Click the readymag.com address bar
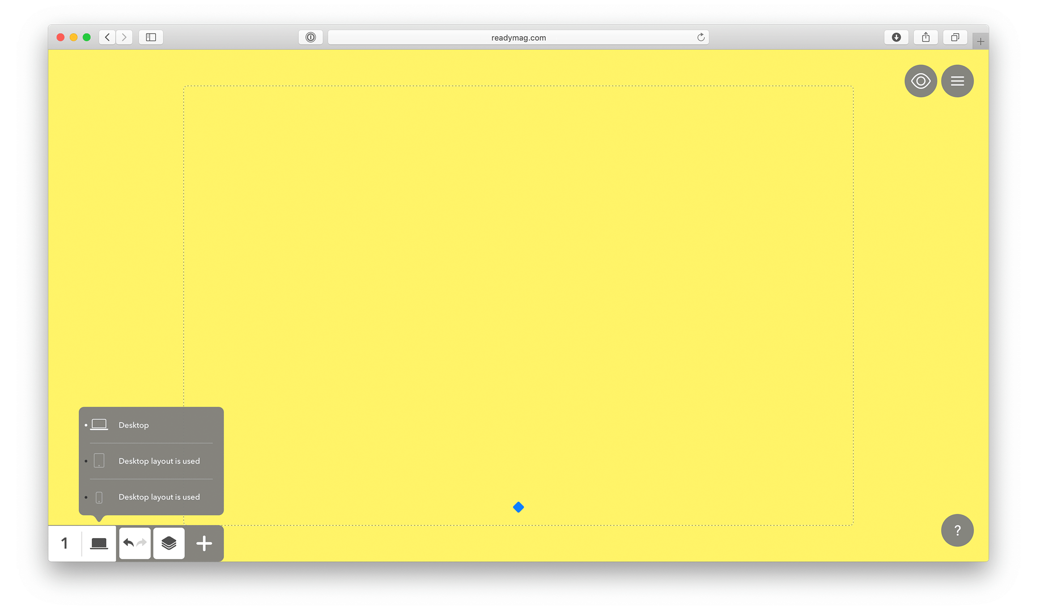Screen dimensions: 1037x610 (518, 37)
